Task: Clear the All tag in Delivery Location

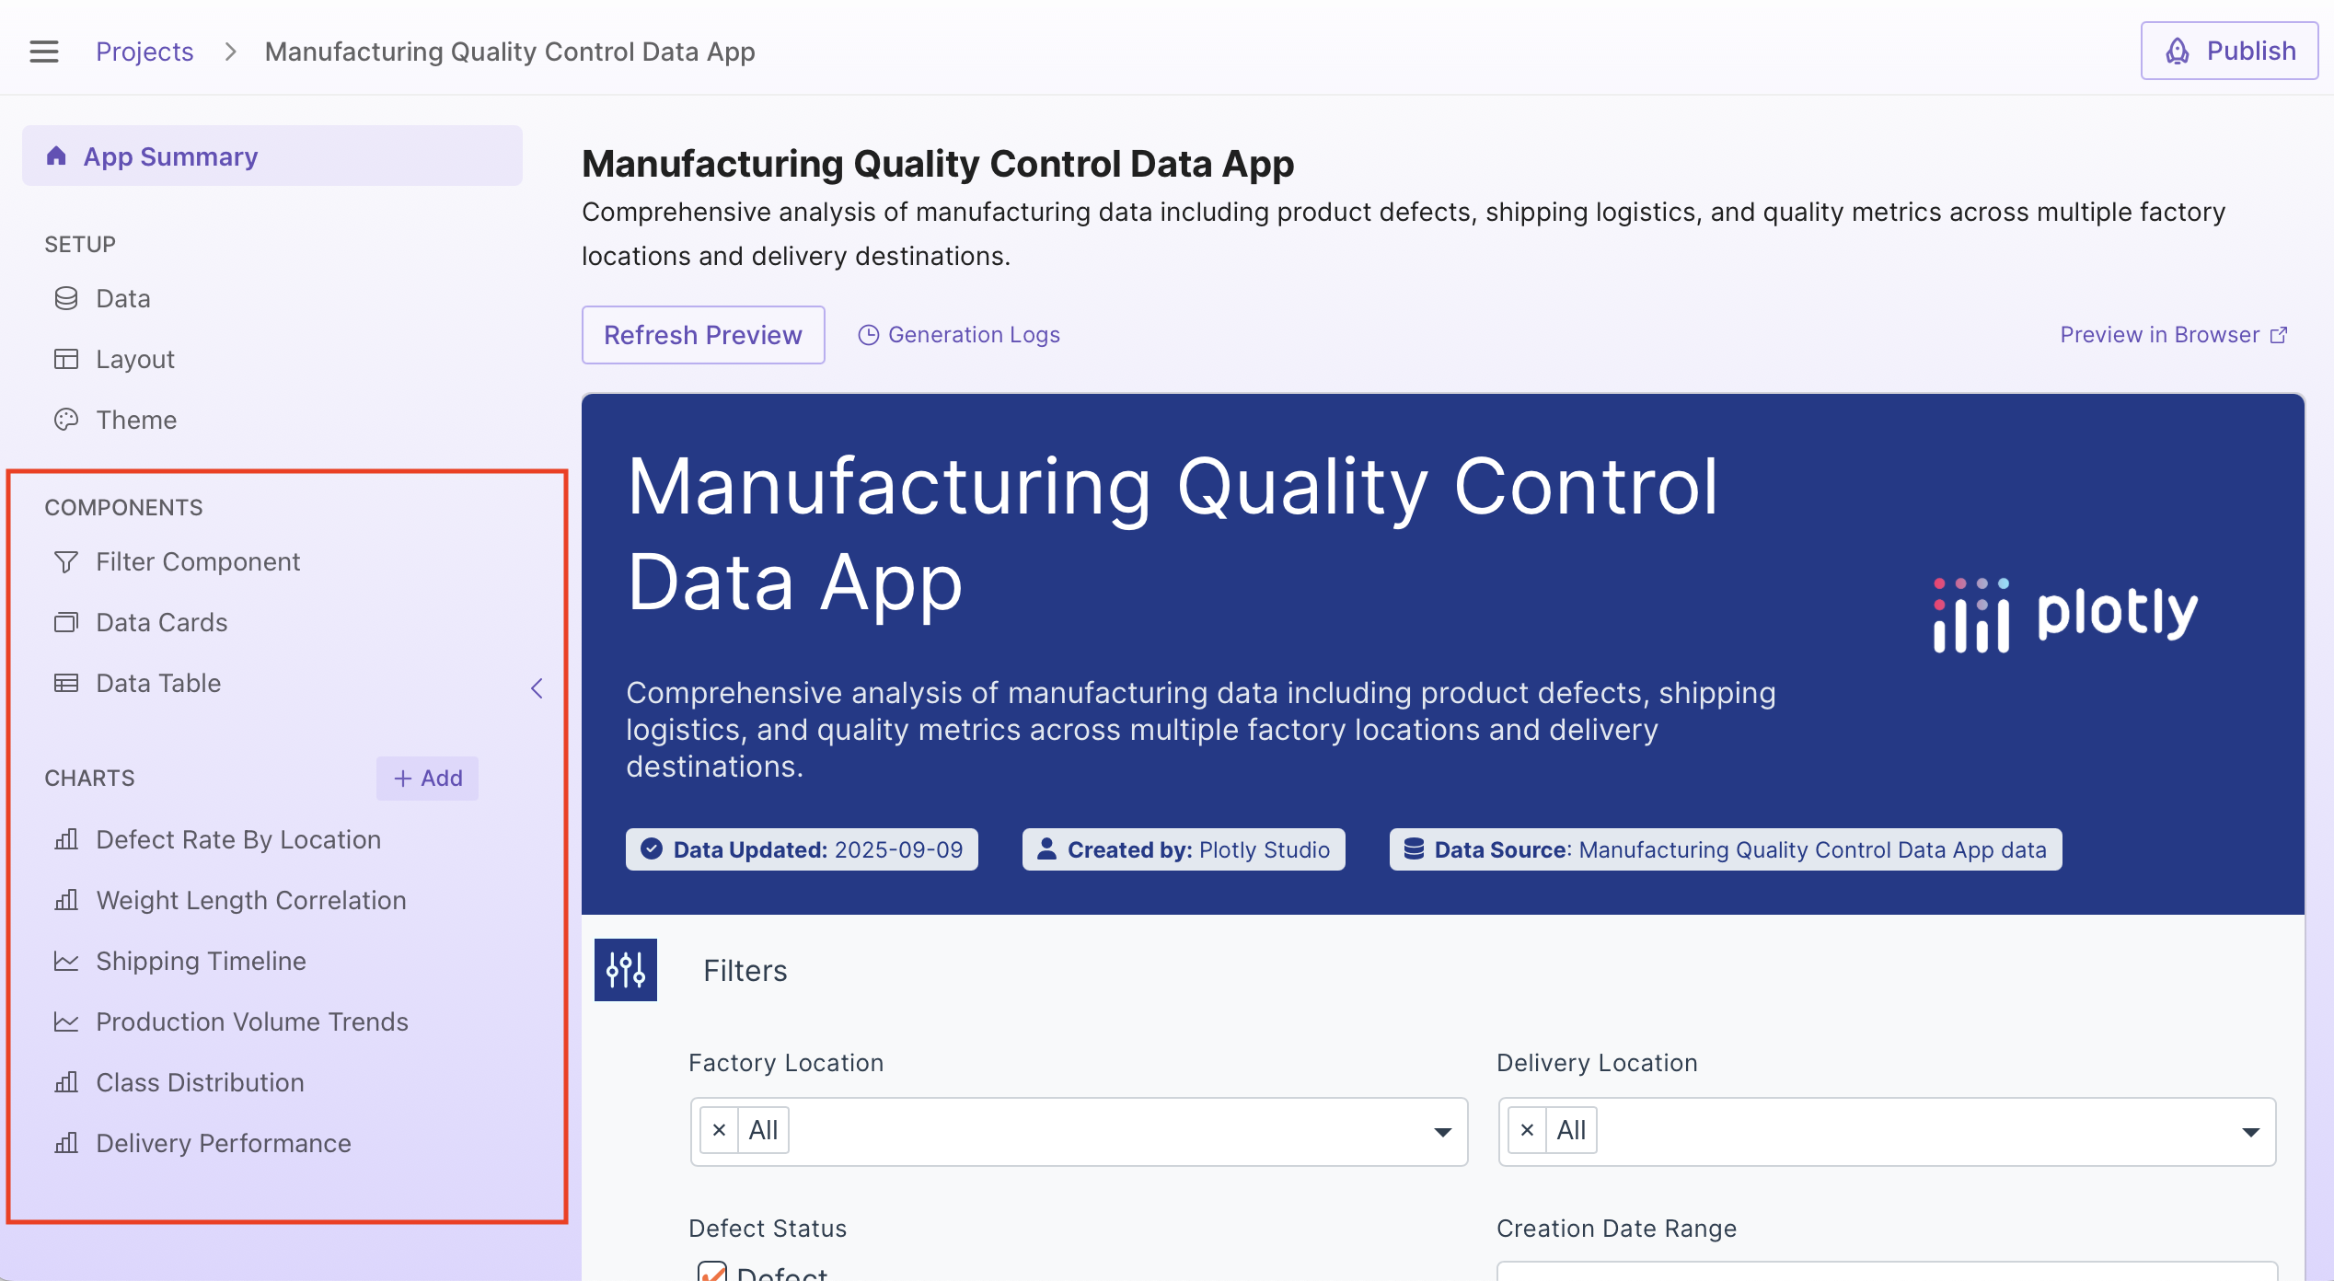Action: point(1527,1130)
